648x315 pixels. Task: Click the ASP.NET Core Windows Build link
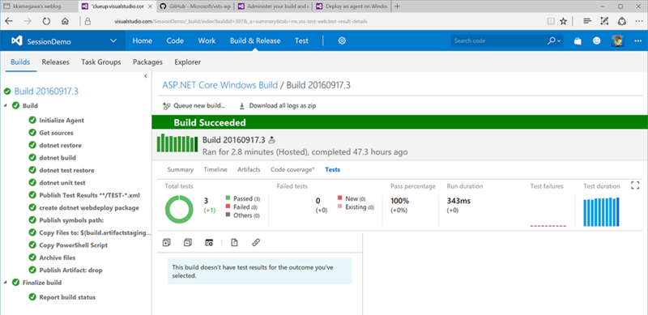click(220, 86)
